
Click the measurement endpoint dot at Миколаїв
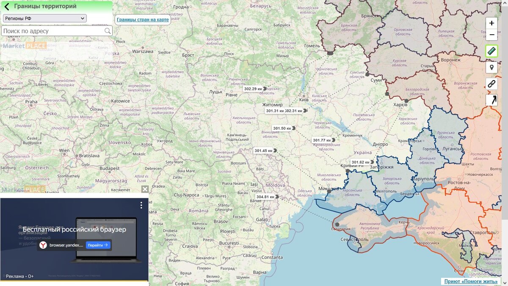click(329, 192)
